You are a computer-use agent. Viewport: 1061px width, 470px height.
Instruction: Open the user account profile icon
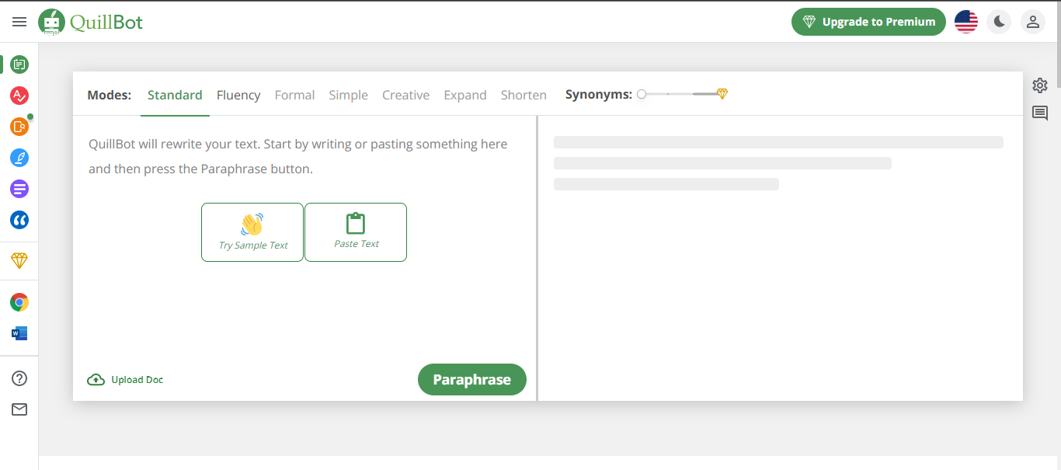pyautogui.click(x=1033, y=22)
